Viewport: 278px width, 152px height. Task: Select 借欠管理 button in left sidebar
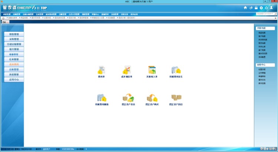point(14,49)
